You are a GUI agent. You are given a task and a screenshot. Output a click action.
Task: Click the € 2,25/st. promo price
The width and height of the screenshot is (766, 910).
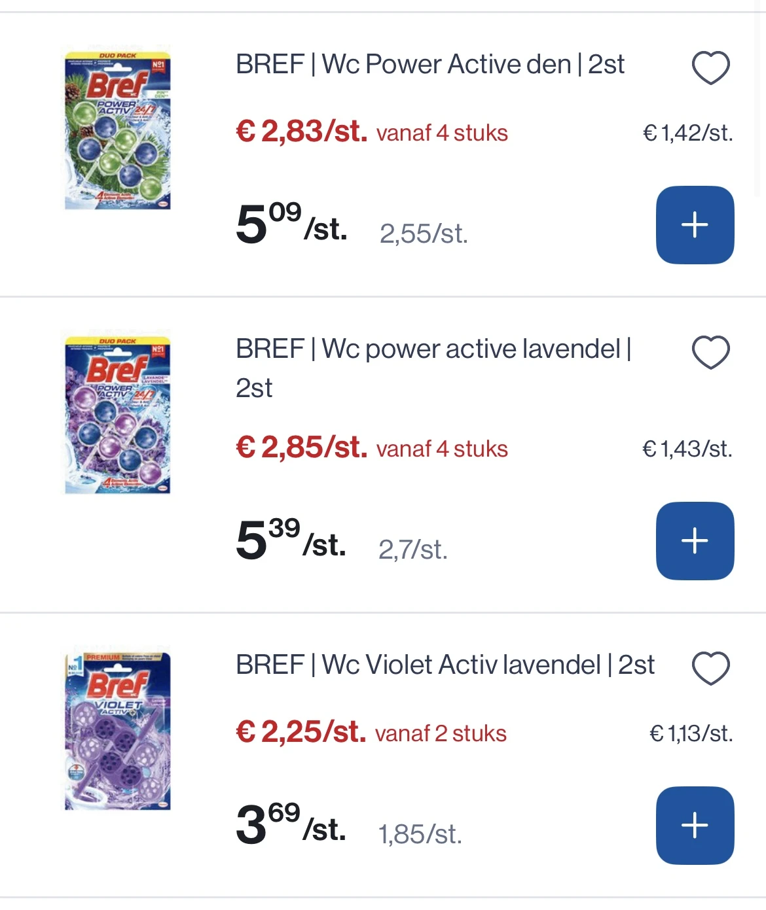pyautogui.click(x=301, y=732)
